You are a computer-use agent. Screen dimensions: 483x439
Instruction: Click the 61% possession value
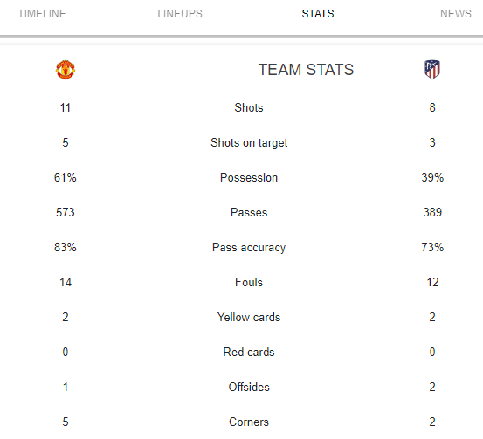tap(66, 178)
